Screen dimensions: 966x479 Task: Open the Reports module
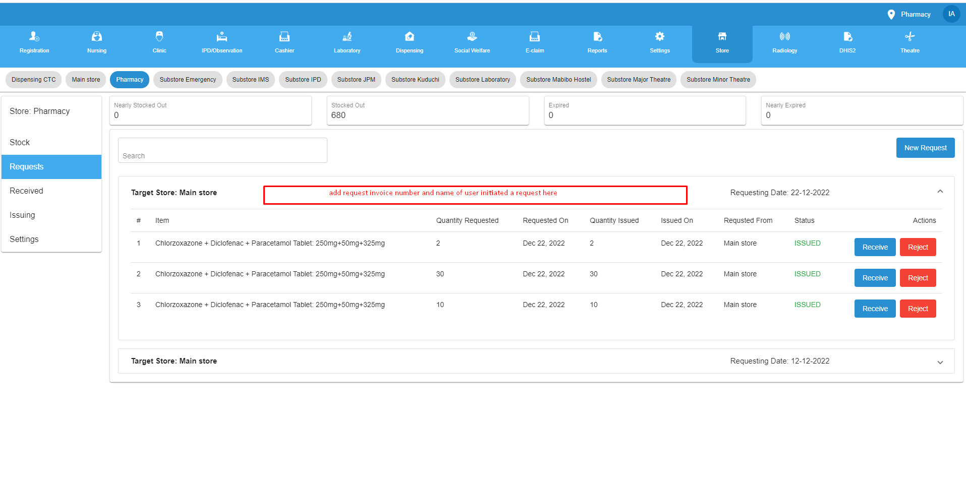(x=597, y=43)
